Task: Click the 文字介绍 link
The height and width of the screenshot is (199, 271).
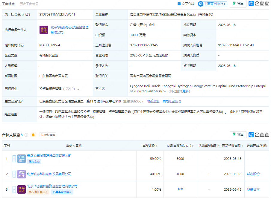Action: [186, 4]
